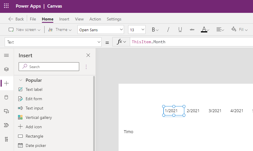Click the Data cylinder icon in sidebar

click(x=6, y=97)
